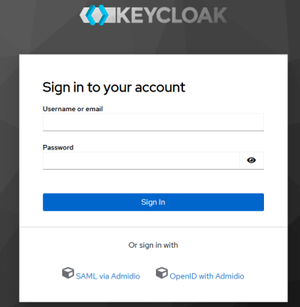Sign in with SAML via Admidio link
Image resolution: width=300 pixels, height=307 pixels.
(x=108, y=276)
